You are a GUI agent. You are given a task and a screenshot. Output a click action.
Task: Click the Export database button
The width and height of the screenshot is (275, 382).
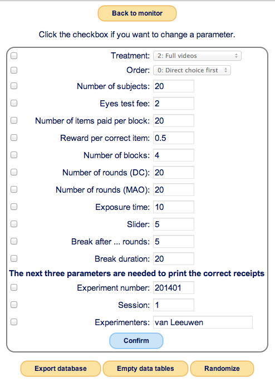[61, 369]
